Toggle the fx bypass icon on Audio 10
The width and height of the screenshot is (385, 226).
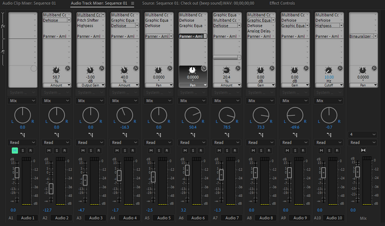340,68
